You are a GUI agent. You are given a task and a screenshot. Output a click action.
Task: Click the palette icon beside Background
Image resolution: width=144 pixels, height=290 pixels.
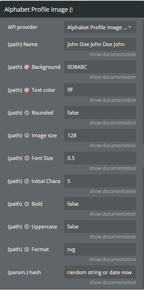pos(27,67)
